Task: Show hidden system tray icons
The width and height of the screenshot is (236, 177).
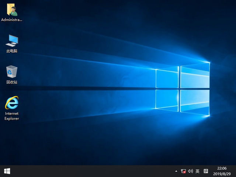Action: [x=176, y=171]
